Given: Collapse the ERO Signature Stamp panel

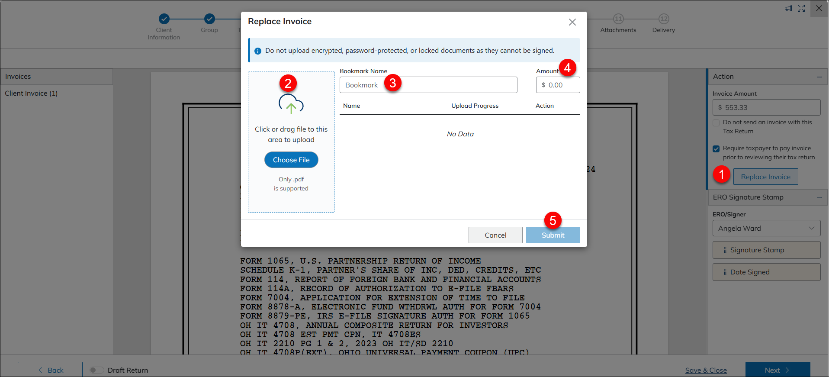Looking at the screenshot, I should point(819,197).
